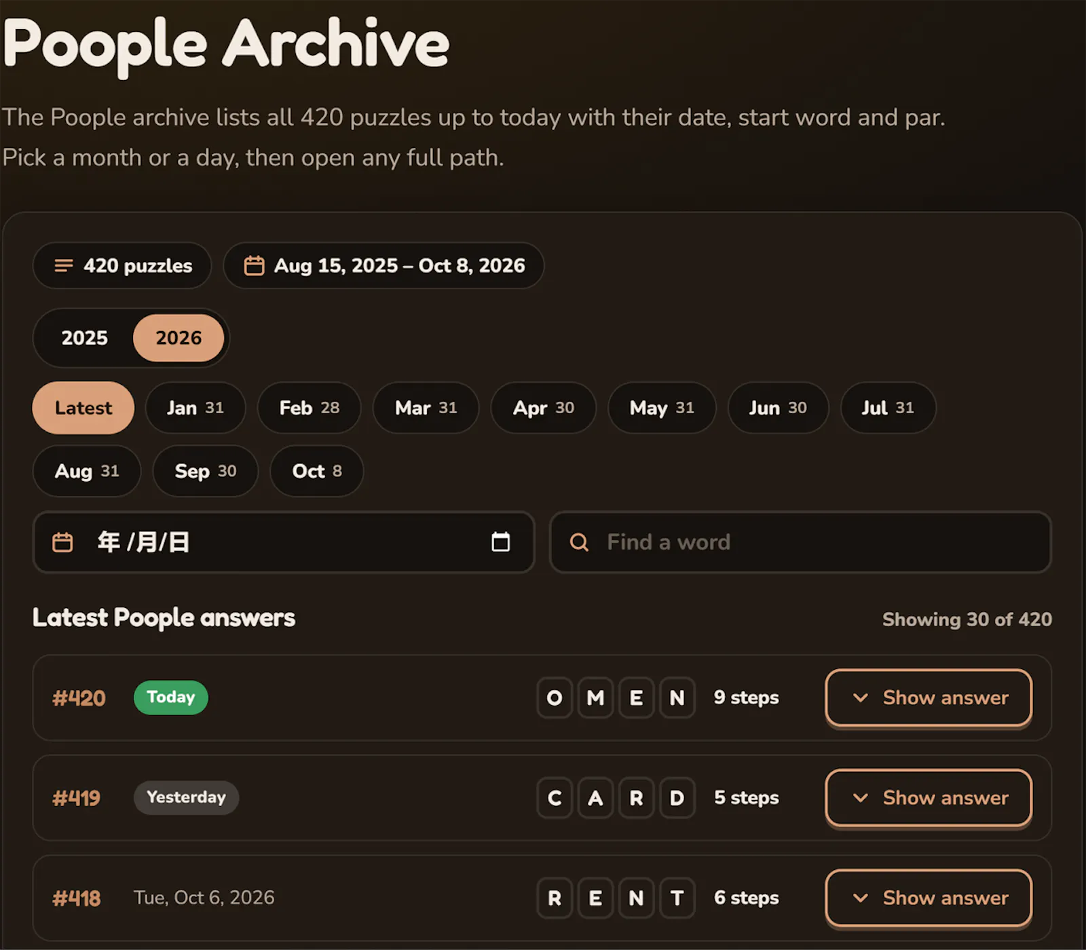1086x950 pixels.
Task: Pick the Aug 31 month tab
Action: click(x=87, y=471)
